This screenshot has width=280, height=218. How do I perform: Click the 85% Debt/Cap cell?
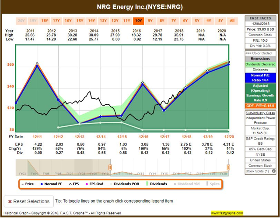click(260, 149)
